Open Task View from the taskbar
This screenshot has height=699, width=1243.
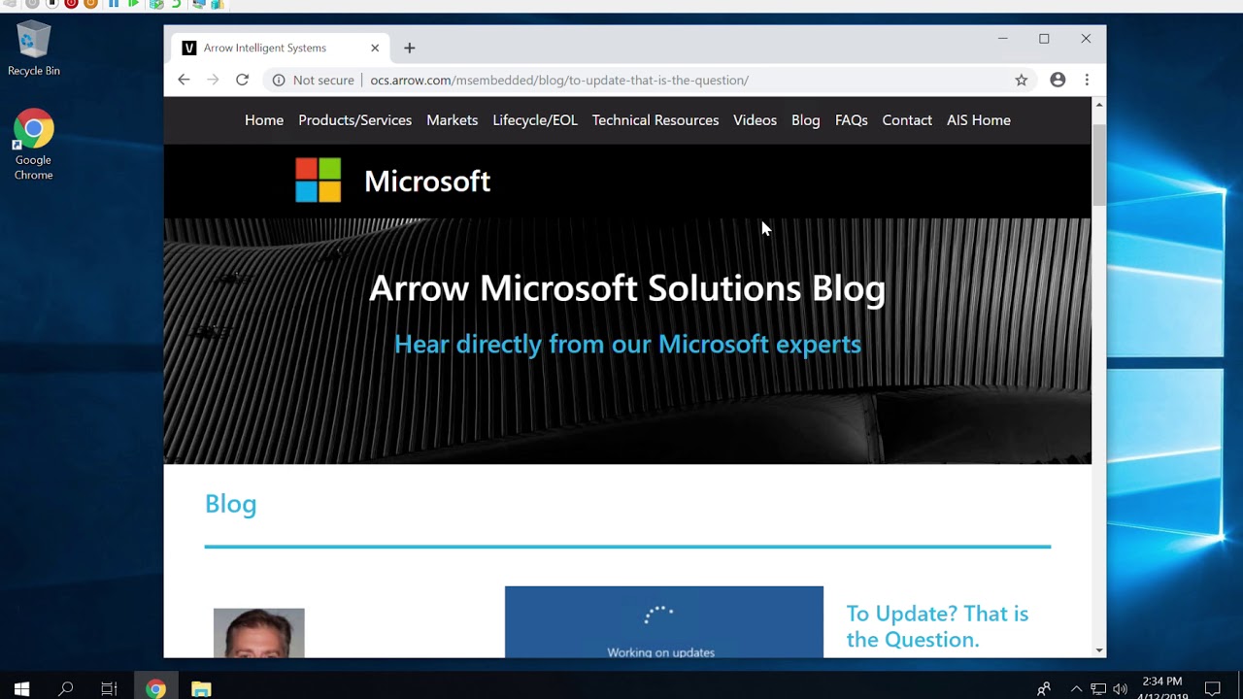(x=109, y=689)
